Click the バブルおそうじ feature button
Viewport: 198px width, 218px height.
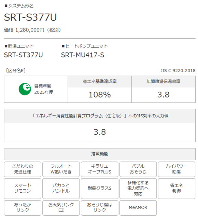[x=138, y=169]
